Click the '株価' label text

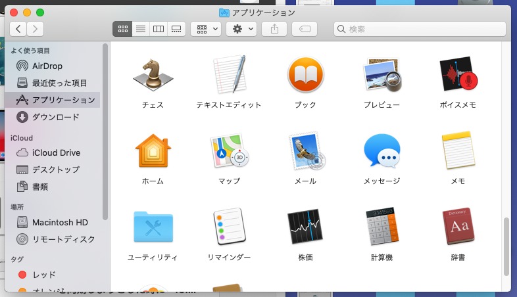[305, 257]
